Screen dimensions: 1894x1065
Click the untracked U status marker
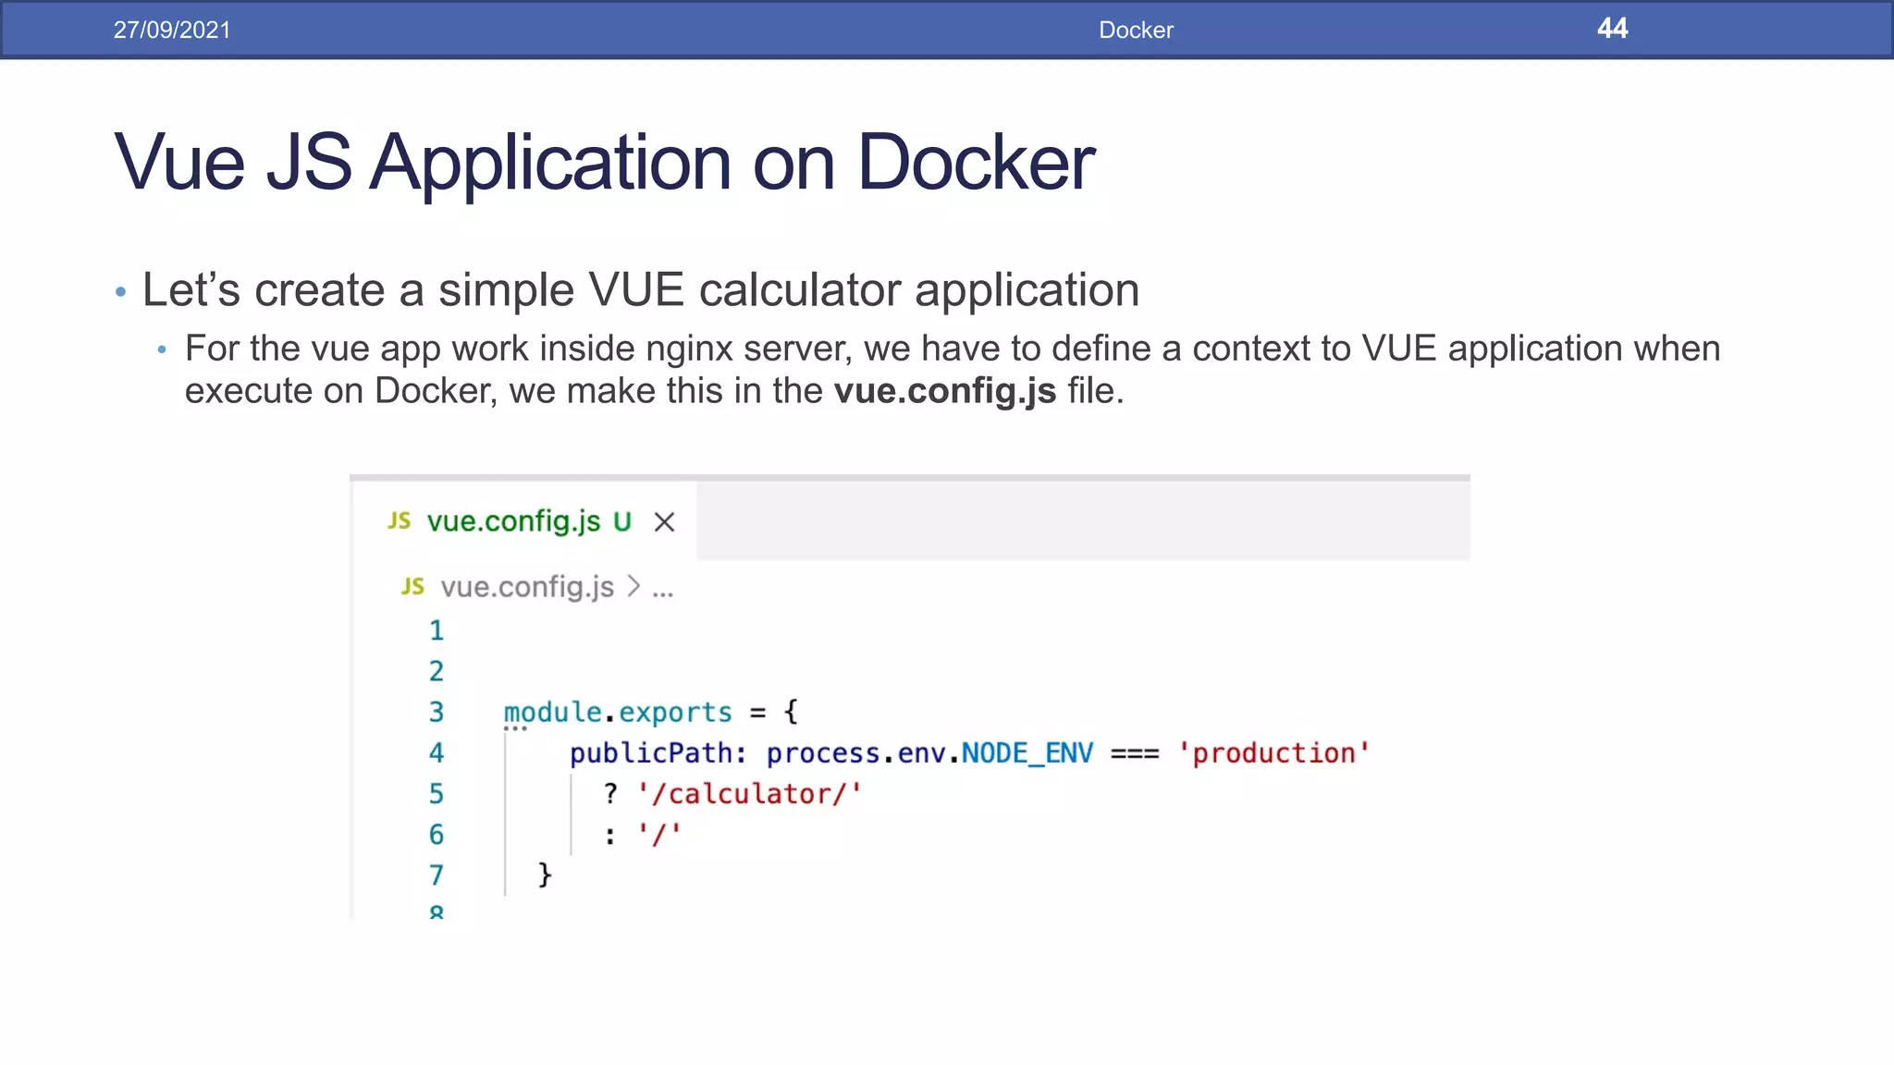[621, 521]
